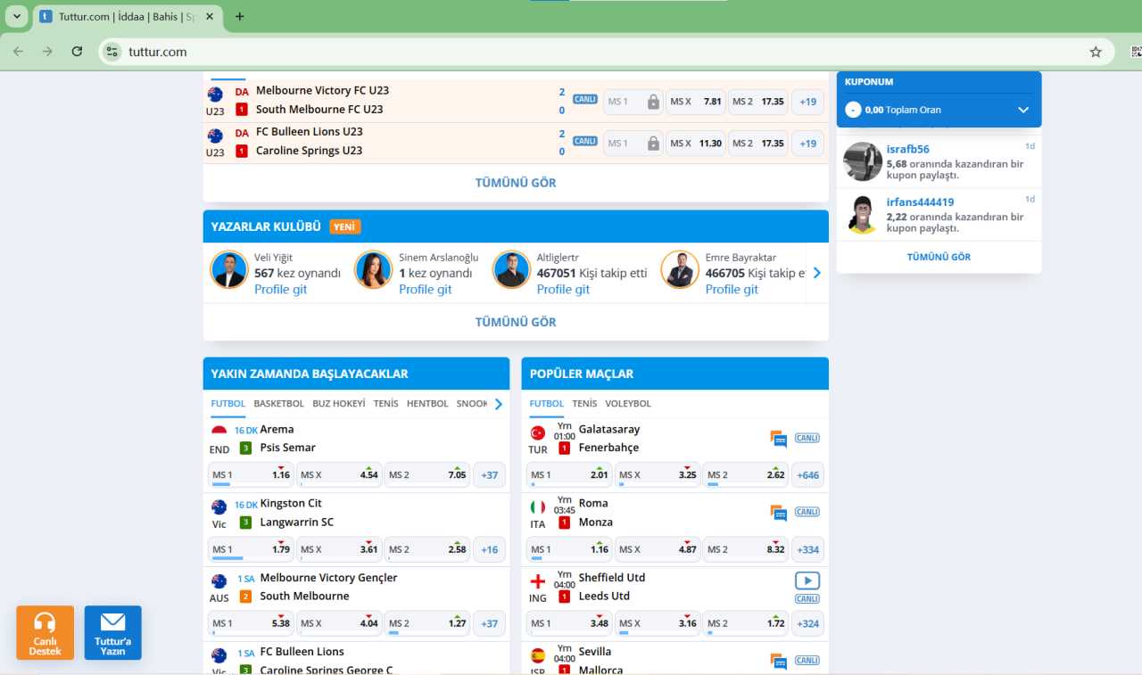1142x675 pixels.
Task: Switch to the BUZ HOKEYİ tab
Action: pyautogui.click(x=339, y=404)
